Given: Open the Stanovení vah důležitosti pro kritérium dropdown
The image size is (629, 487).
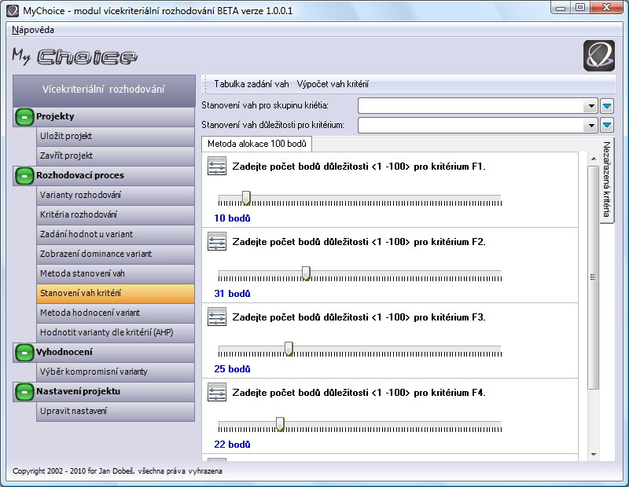Looking at the screenshot, I should 591,126.
